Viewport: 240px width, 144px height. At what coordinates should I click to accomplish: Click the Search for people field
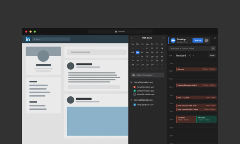[147, 75]
